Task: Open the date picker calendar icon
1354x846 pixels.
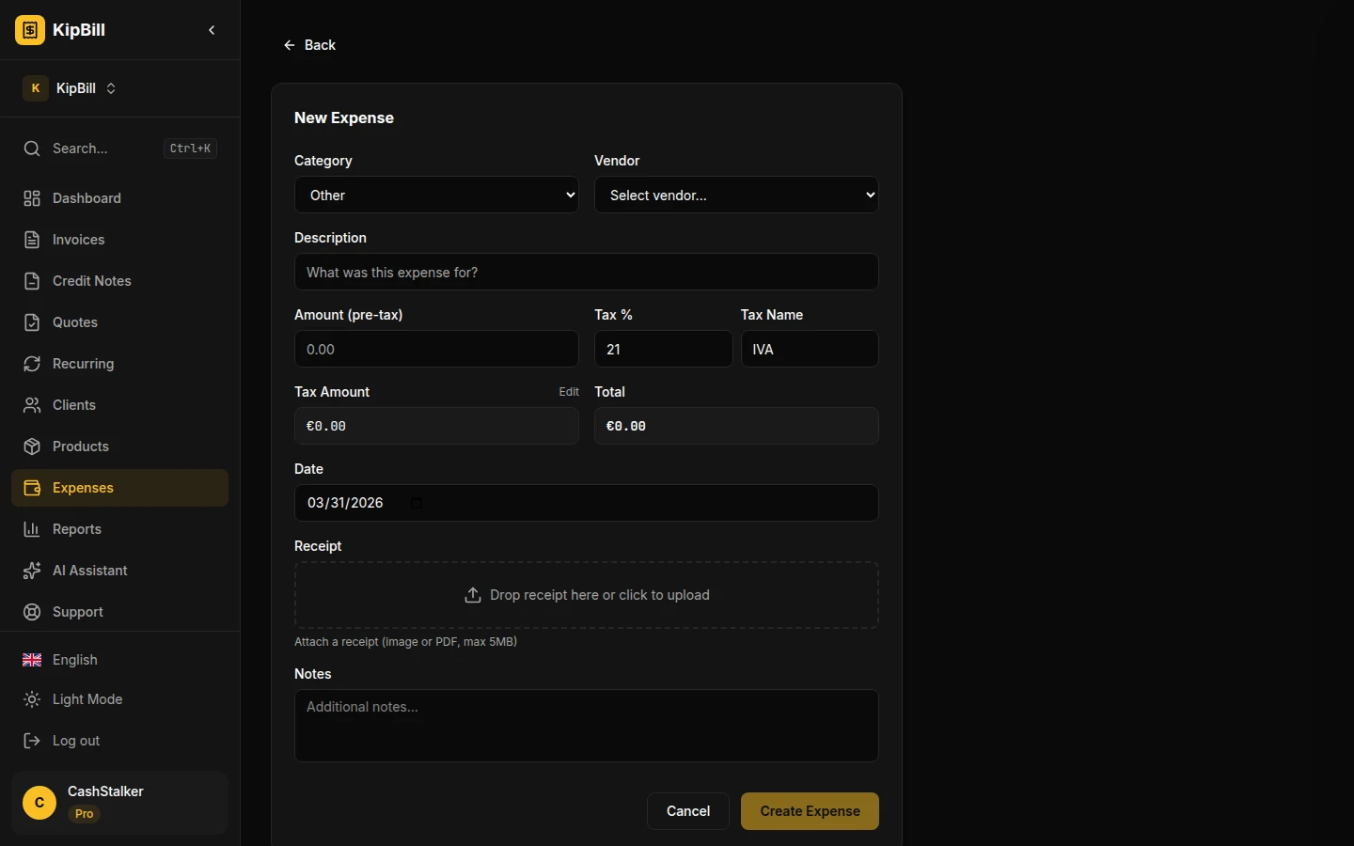Action: [417, 503]
